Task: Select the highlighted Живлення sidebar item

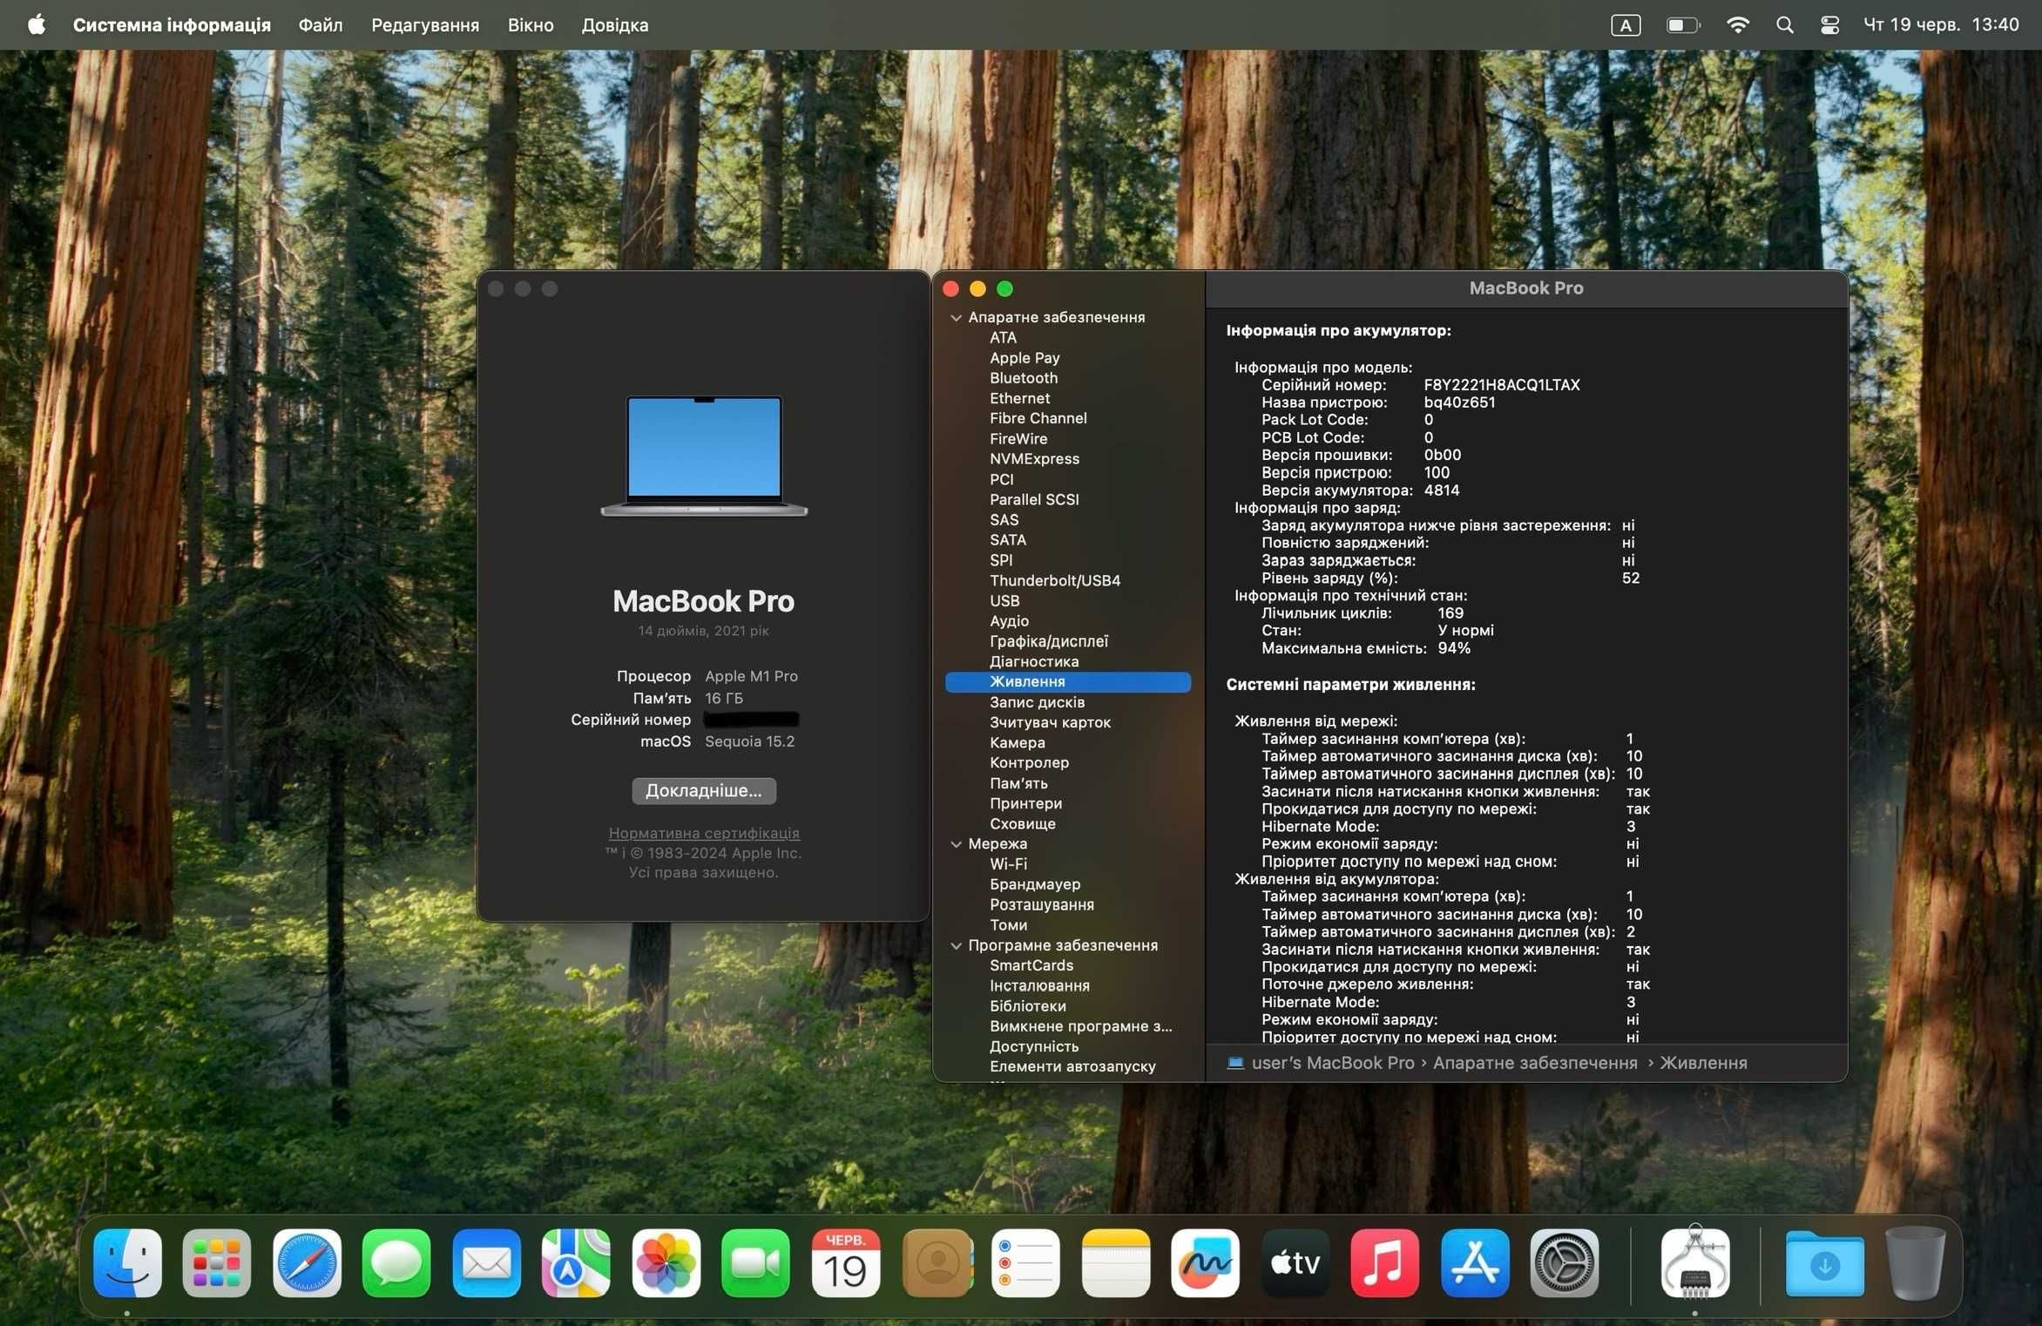Action: pos(1068,682)
